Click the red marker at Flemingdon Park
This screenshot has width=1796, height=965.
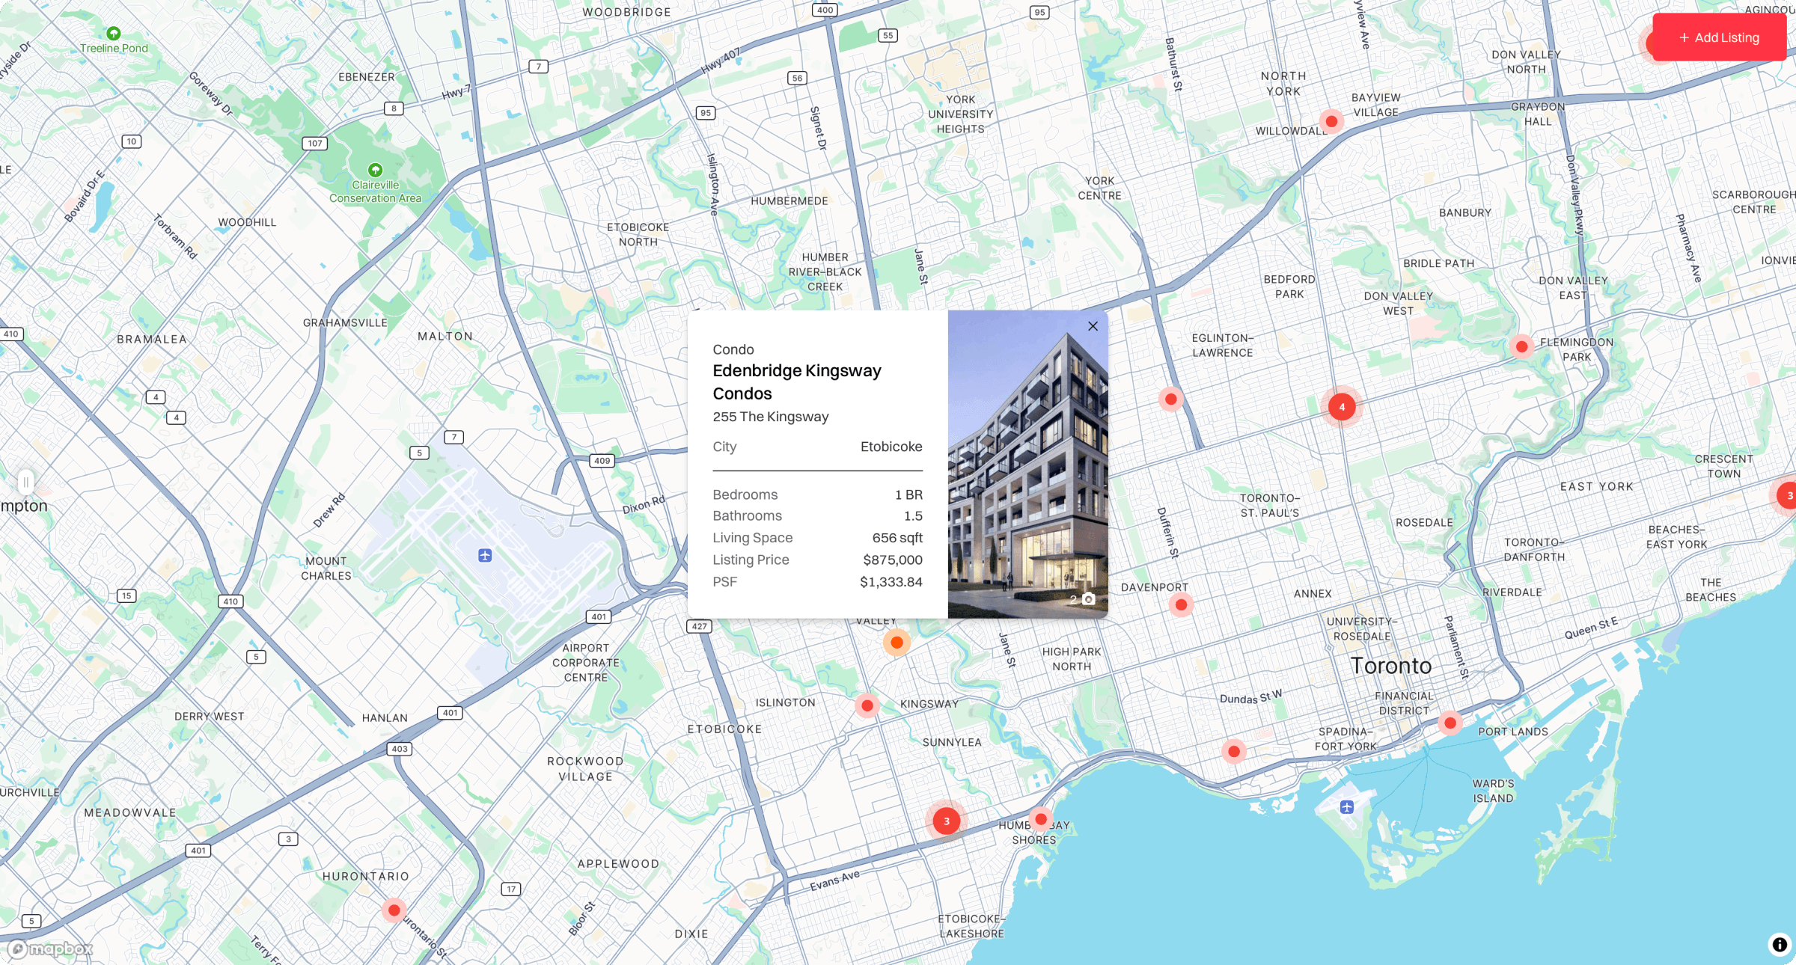[1521, 346]
